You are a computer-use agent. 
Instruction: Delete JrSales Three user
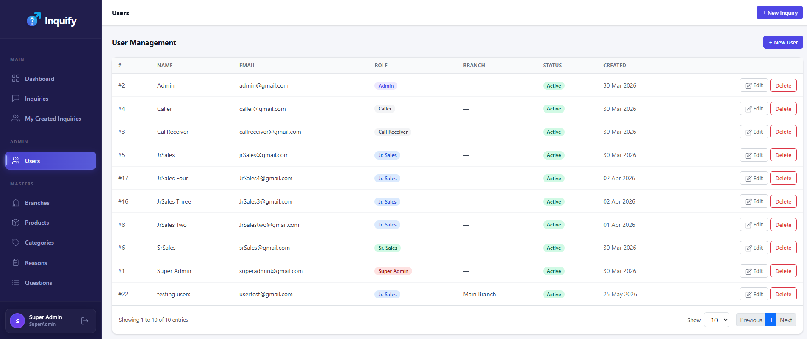click(783, 201)
